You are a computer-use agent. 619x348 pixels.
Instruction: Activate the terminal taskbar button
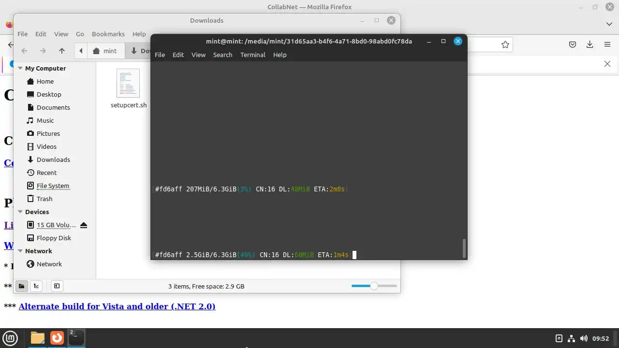coord(76,338)
